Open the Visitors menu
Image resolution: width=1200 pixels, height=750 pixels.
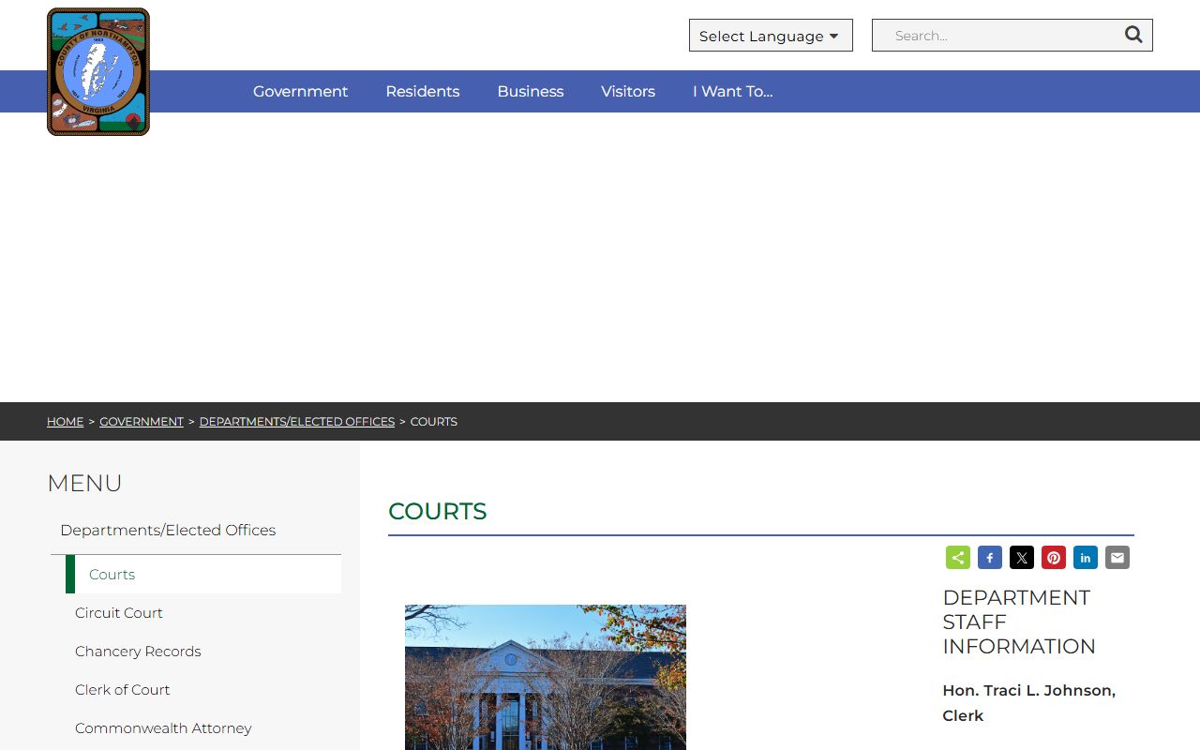pyautogui.click(x=628, y=91)
